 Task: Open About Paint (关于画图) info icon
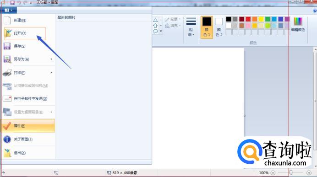[x=7, y=139]
